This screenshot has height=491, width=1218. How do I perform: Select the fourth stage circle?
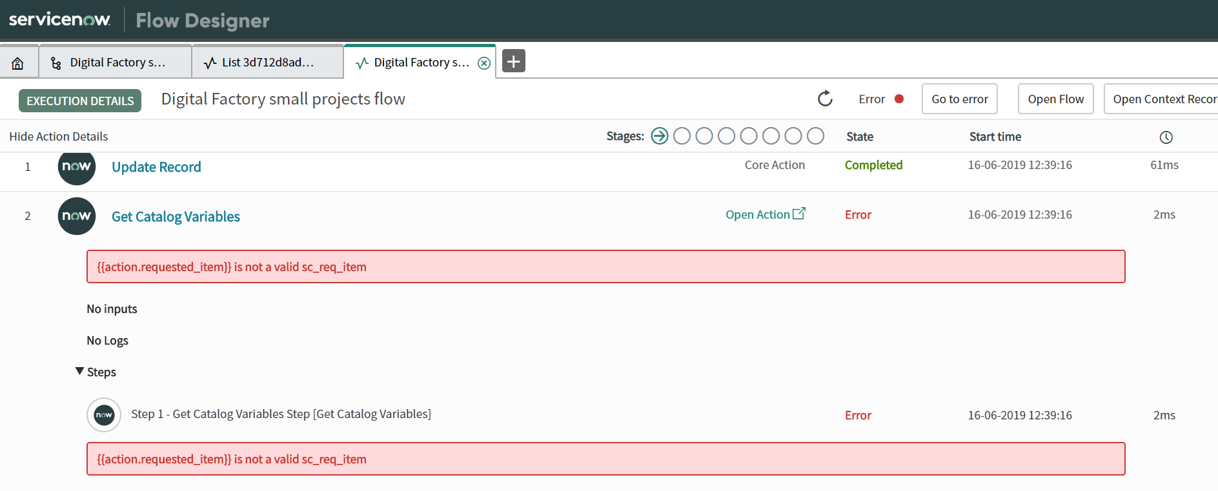coord(726,136)
